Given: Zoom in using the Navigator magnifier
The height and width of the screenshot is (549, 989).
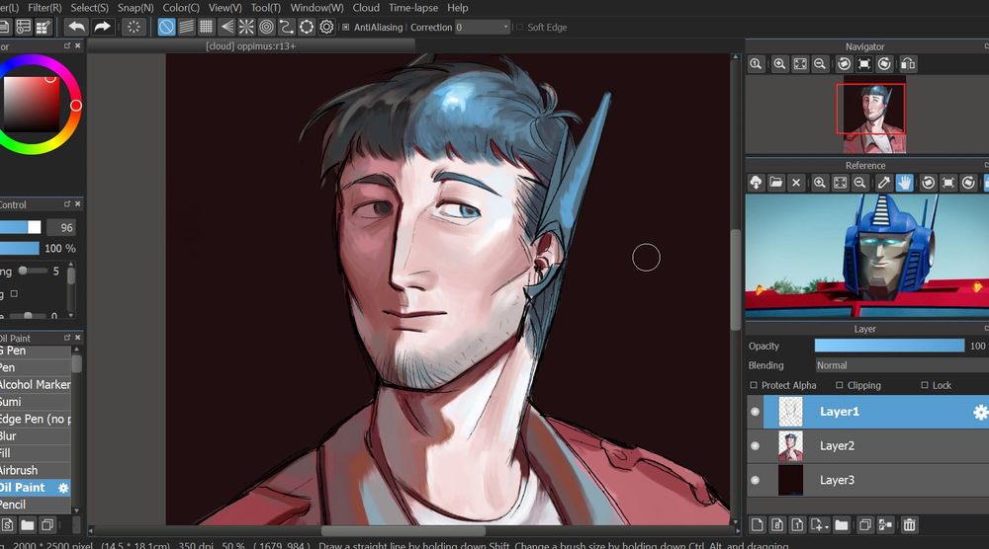Looking at the screenshot, I should 779,64.
